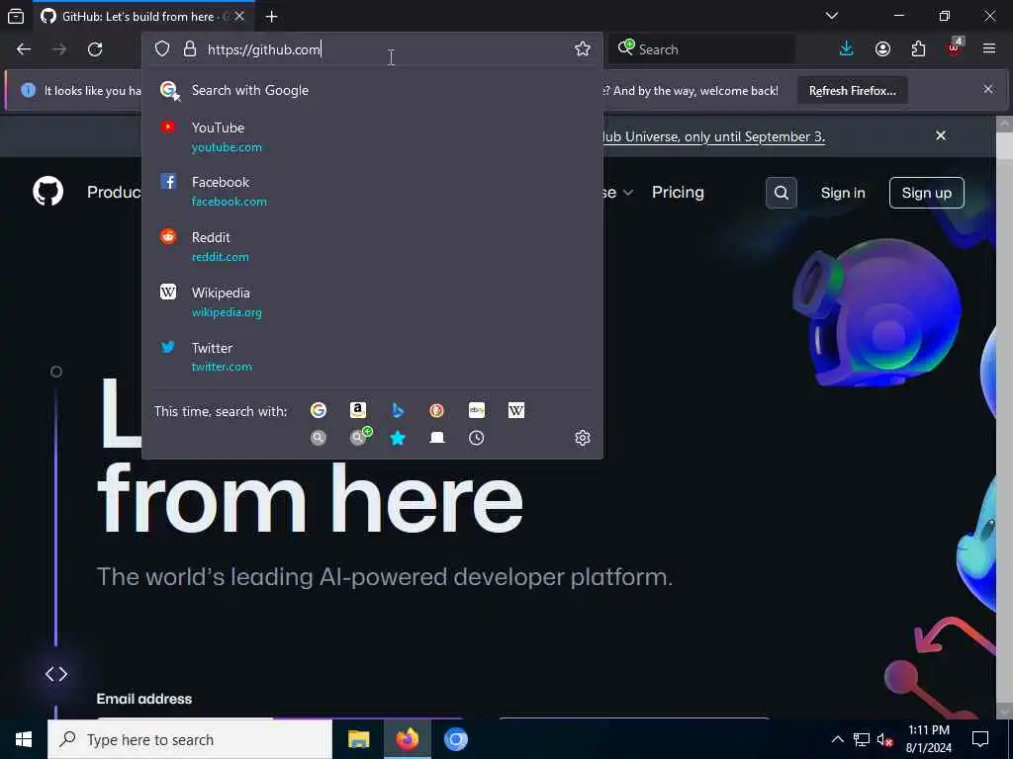
Task: Search history using the clock icon
Action: 476,438
